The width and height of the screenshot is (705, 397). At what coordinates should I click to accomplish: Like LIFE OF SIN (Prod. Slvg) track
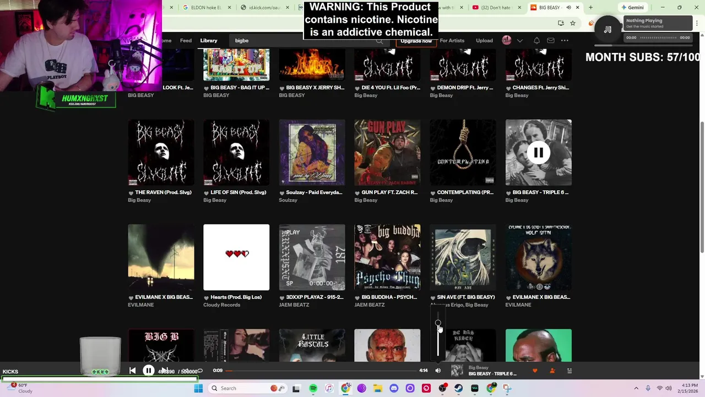click(207, 193)
